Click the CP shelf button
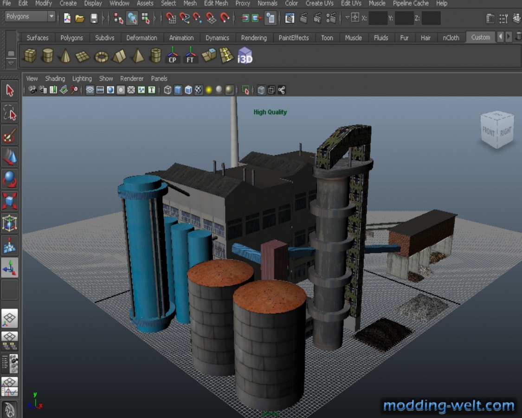The width and height of the screenshot is (522, 418). coord(173,55)
